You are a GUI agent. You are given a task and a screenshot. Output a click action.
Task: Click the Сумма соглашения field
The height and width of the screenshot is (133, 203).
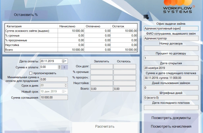pyautogui.click(x=54, y=98)
